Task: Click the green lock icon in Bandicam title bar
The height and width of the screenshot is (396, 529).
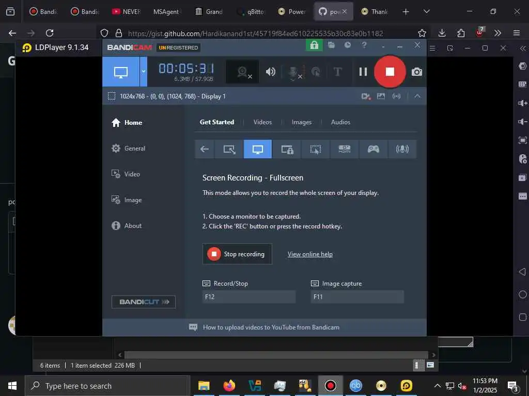Action: pos(314,45)
